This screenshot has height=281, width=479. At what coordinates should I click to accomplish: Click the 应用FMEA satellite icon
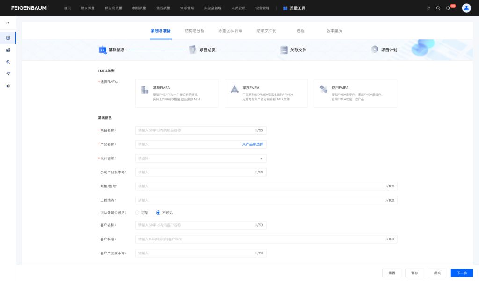[x=324, y=89]
